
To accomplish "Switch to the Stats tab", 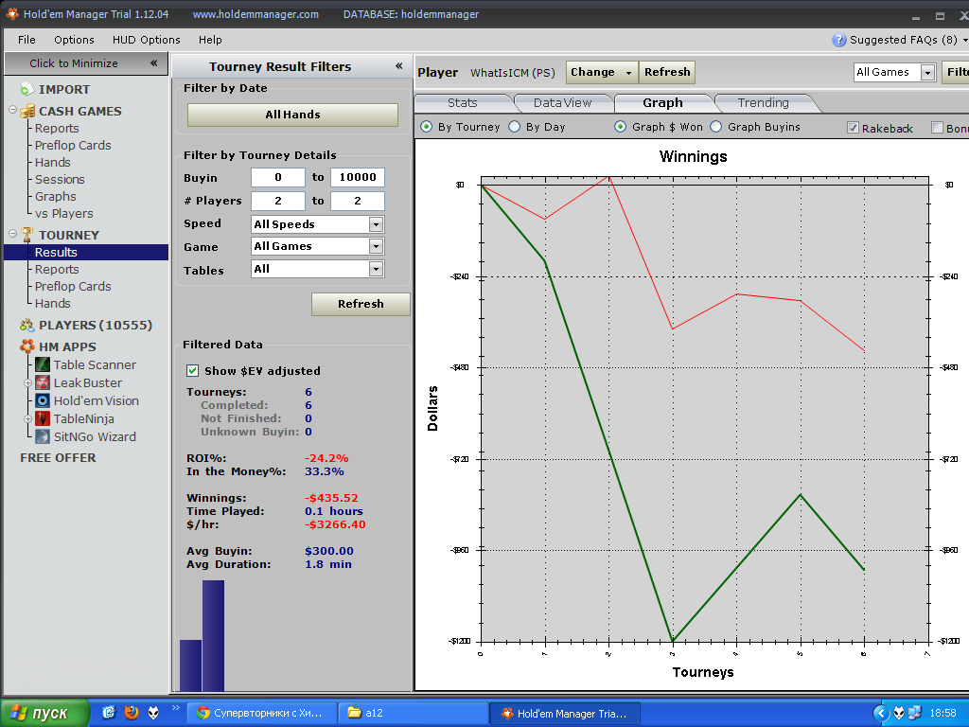I will point(462,102).
